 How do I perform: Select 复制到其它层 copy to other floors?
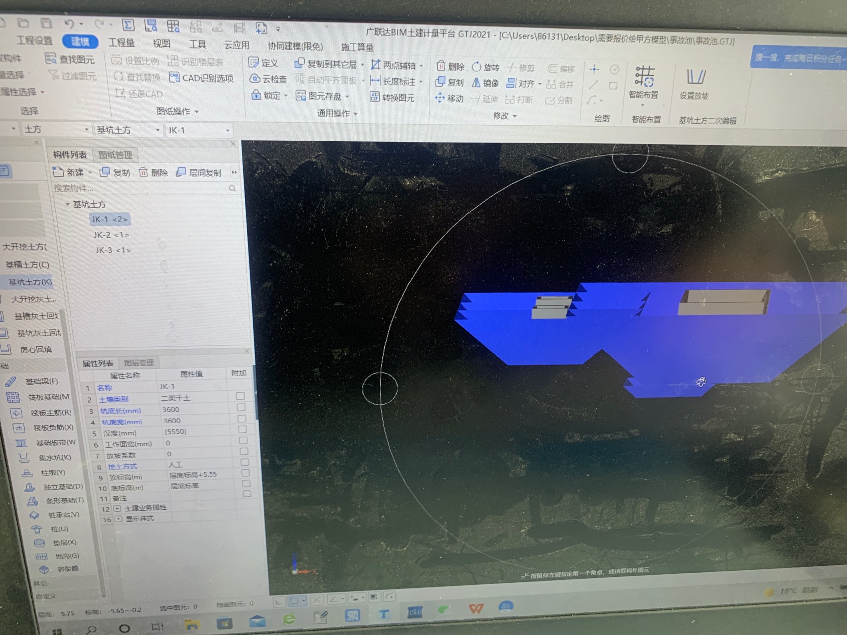(x=329, y=64)
